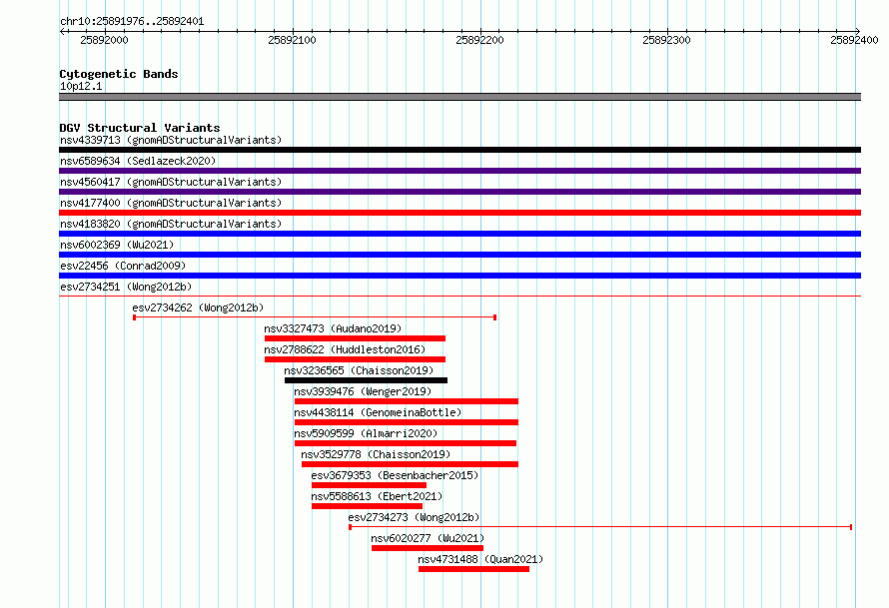Click the red bar under nsv4731488
This screenshot has height=608, width=889.
[x=474, y=569]
